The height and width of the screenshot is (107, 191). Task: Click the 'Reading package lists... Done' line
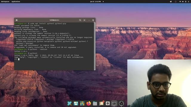tap(29, 28)
